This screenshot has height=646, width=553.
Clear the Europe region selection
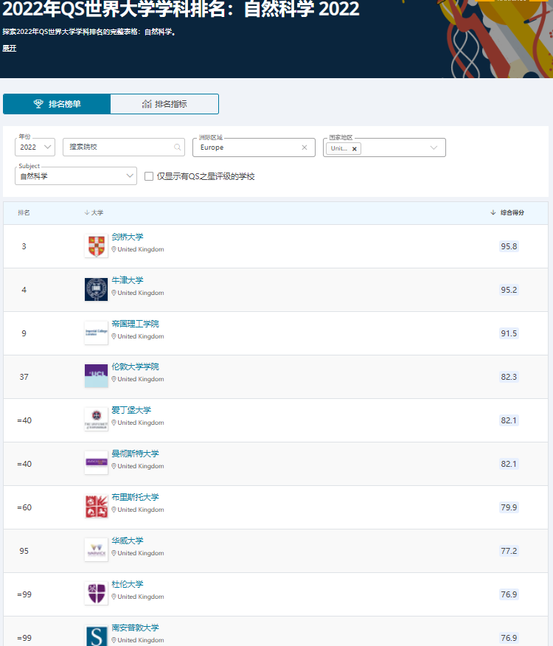(x=305, y=147)
